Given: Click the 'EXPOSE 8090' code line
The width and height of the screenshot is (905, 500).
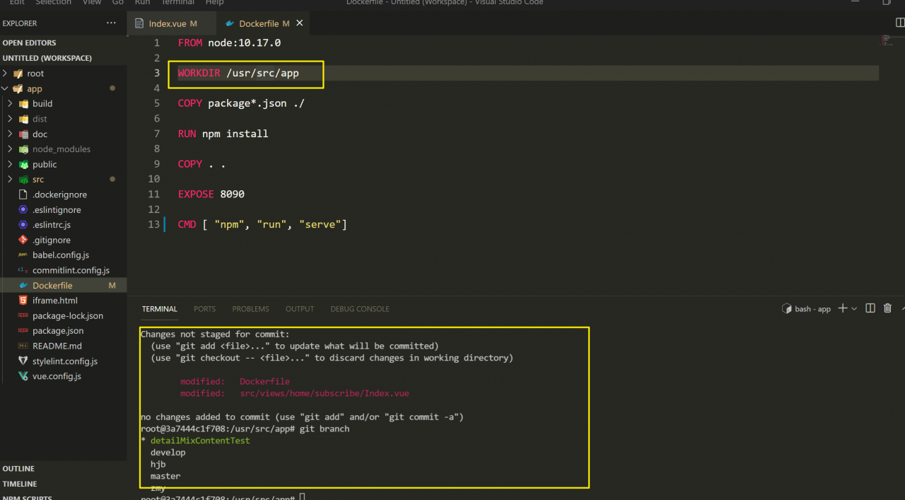Looking at the screenshot, I should coord(211,194).
